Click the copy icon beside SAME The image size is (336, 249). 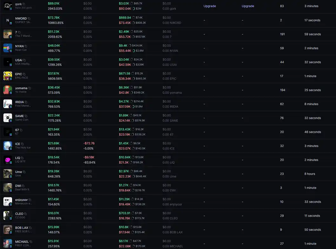(x=26, y=116)
